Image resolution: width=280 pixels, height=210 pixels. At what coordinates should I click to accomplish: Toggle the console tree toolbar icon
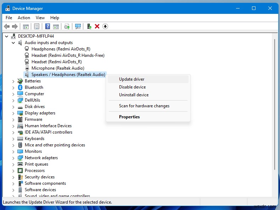point(26,27)
